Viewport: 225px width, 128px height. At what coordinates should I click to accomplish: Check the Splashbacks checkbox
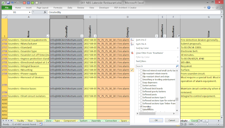click(141, 109)
